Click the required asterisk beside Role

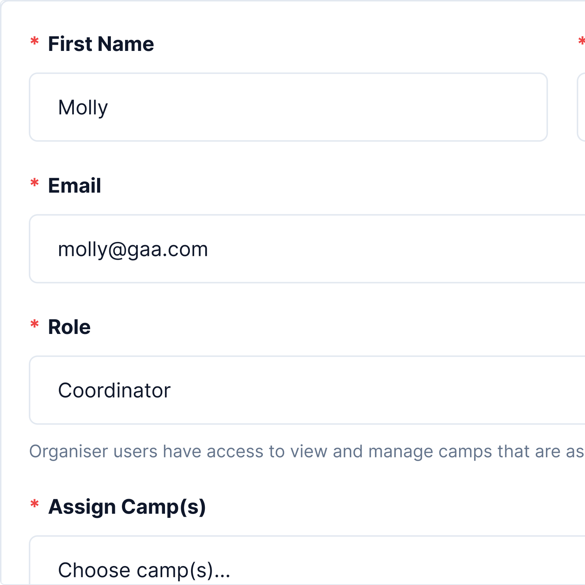point(35,324)
